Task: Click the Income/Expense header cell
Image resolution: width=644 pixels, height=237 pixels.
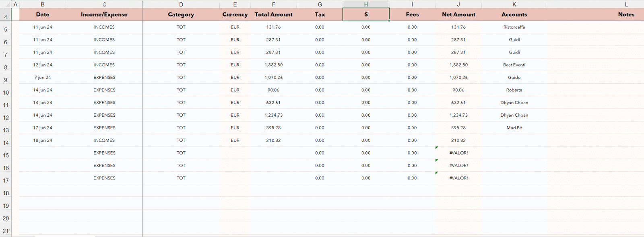Action: pos(104,14)
